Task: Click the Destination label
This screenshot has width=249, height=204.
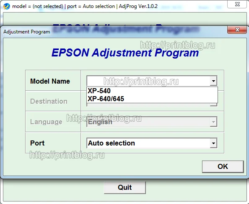Action: [x=49, y=101]
